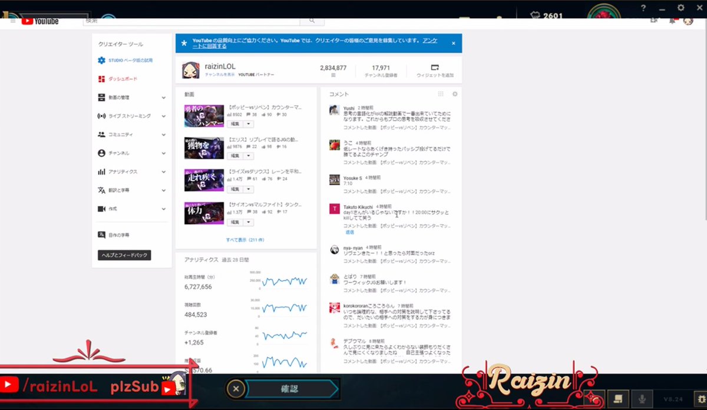Select the red Dashboard (ダッシュボード) icon
Screen dimensions: 707x410
pyautogui.click(x=101, y=79)
